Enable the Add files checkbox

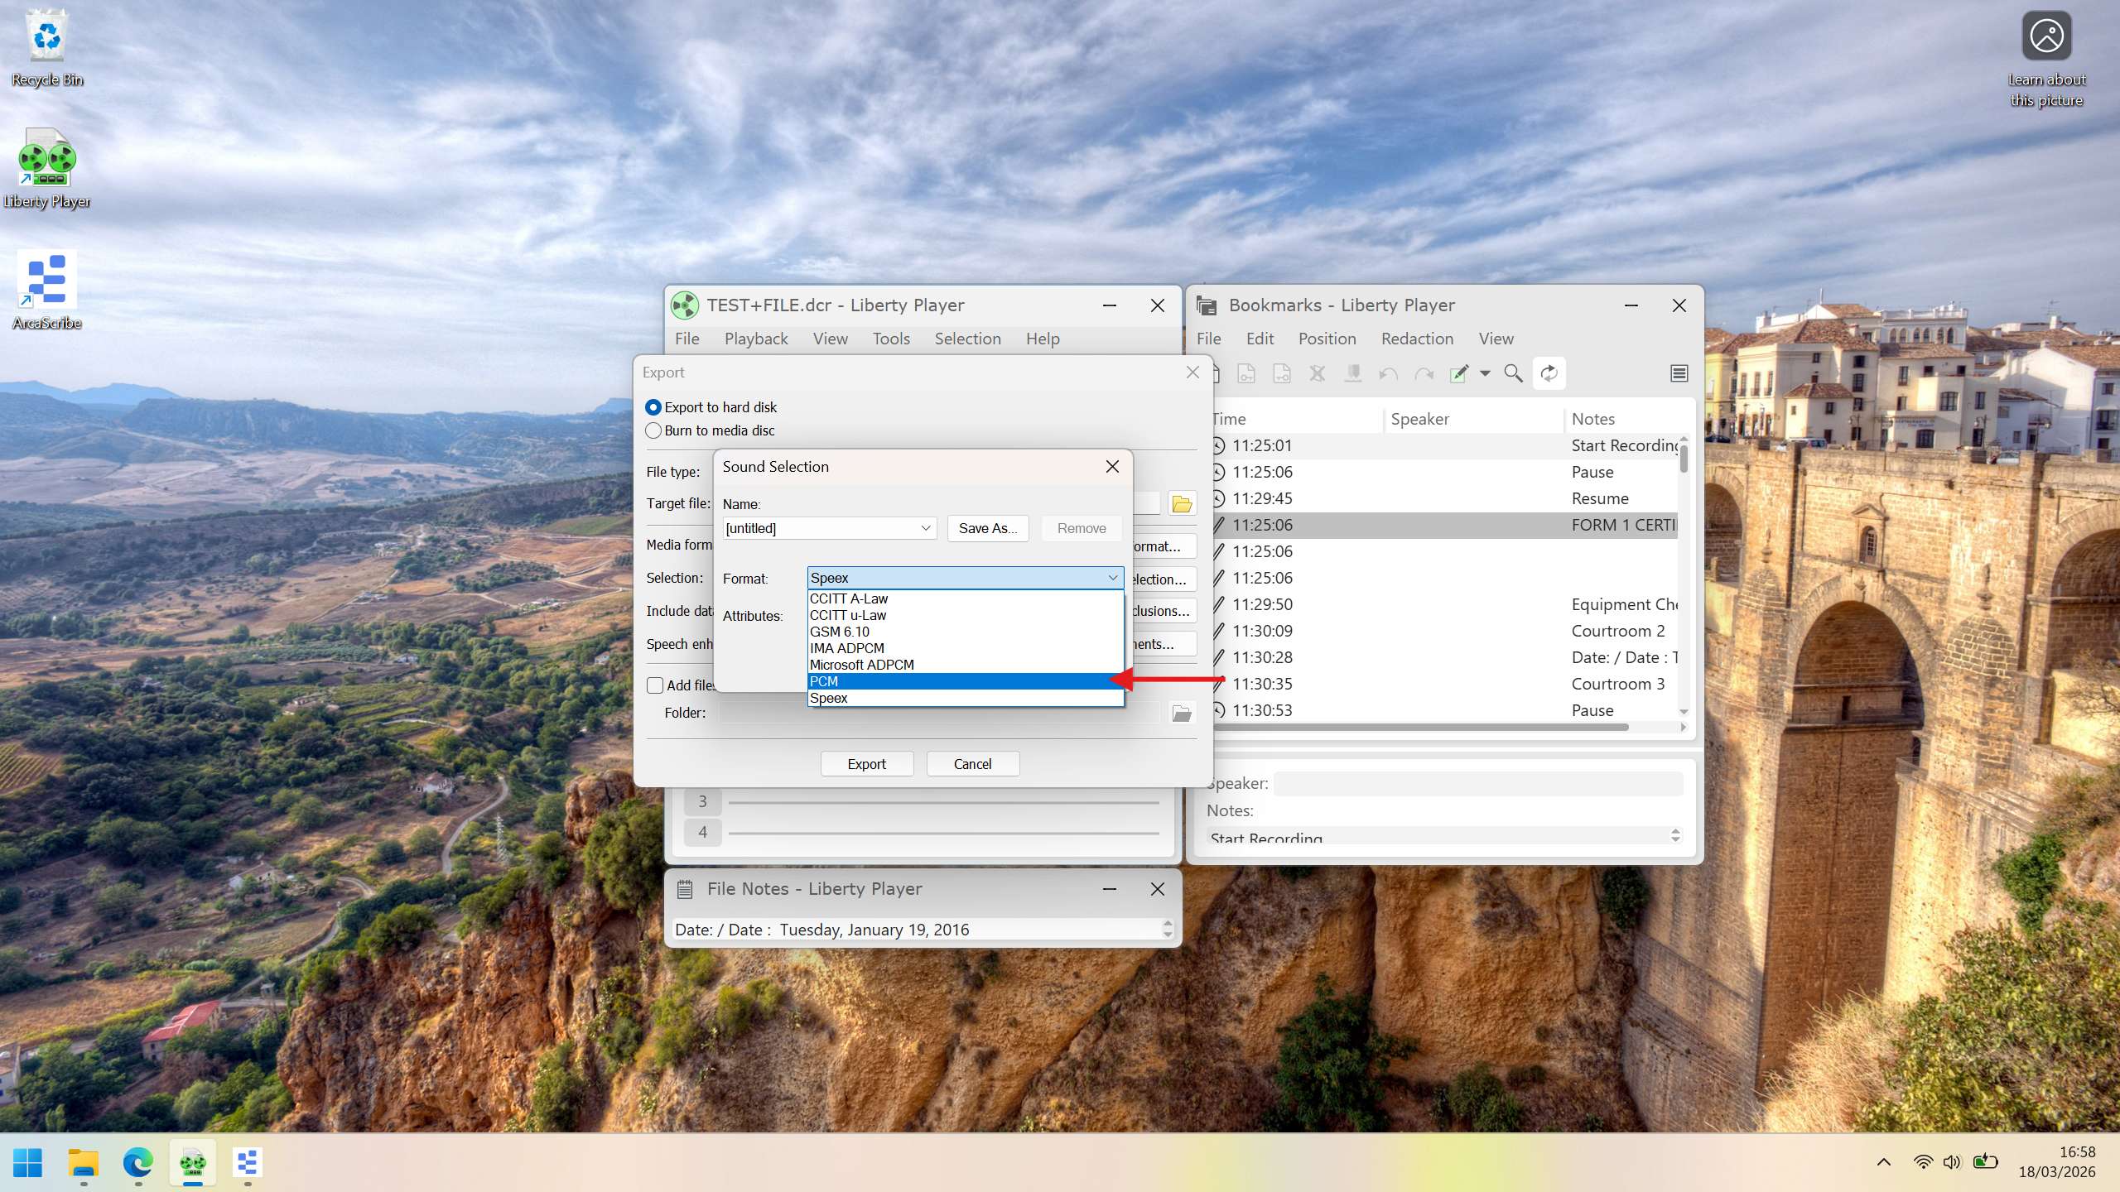pyautogui.click(x=655, y=685)
